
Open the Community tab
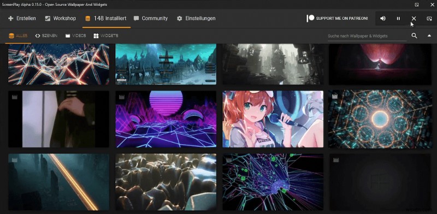tap(151, 19)
